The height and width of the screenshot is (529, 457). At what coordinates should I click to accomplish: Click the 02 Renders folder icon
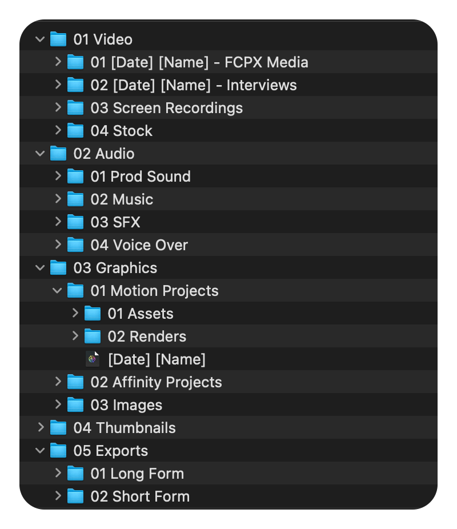pos(93,336)
